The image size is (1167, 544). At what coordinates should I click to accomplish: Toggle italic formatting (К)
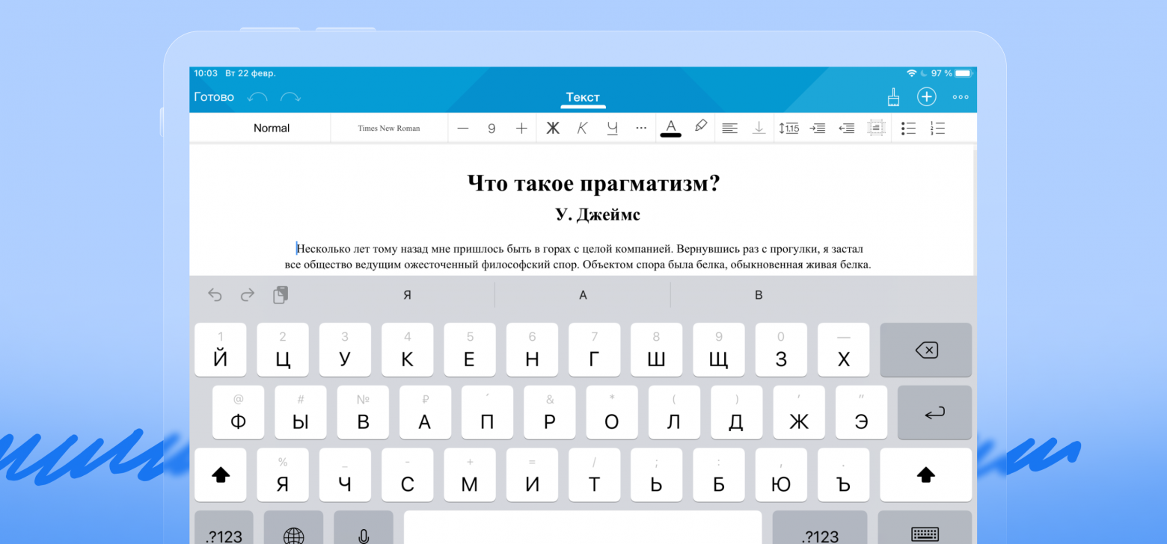tap(582, 129)
